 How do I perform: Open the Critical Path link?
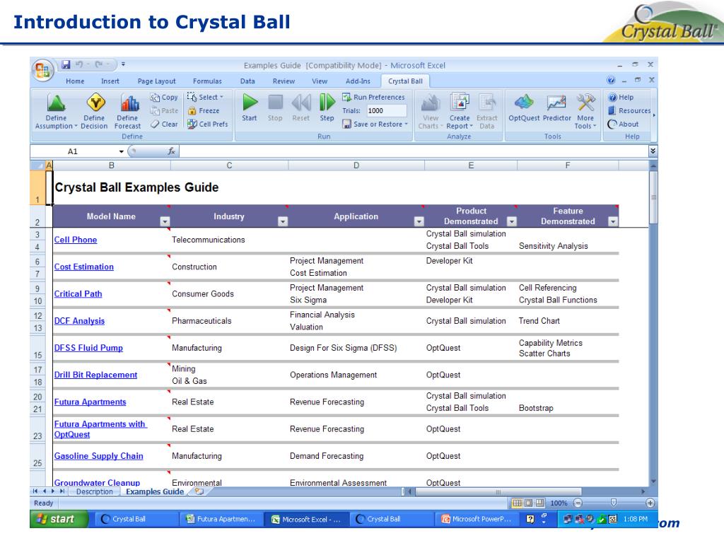[x=78, y=294]
